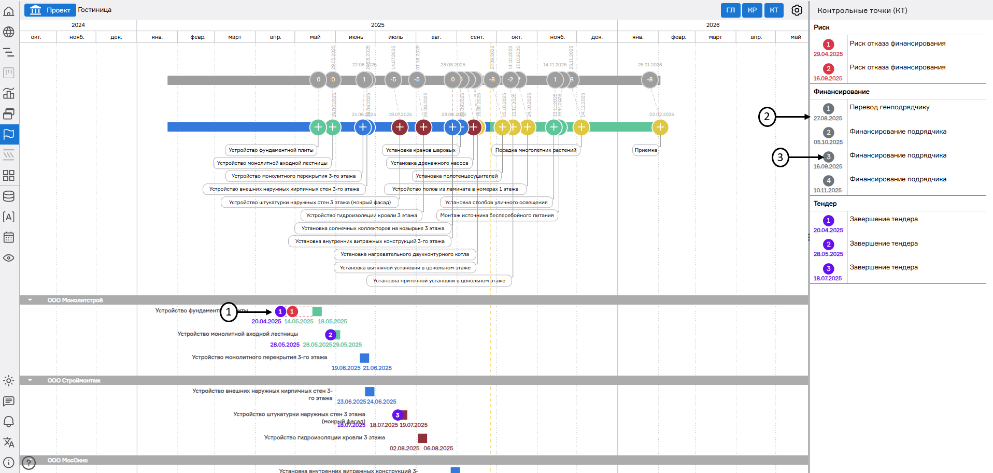Open the calendar icon in sidebar
Image resolution: width=993 pixels, height=473 pixels.
9,237
